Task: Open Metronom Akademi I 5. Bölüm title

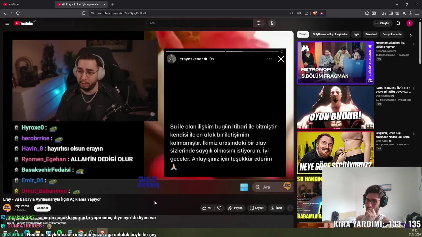Action: click(x=390, y=45)
